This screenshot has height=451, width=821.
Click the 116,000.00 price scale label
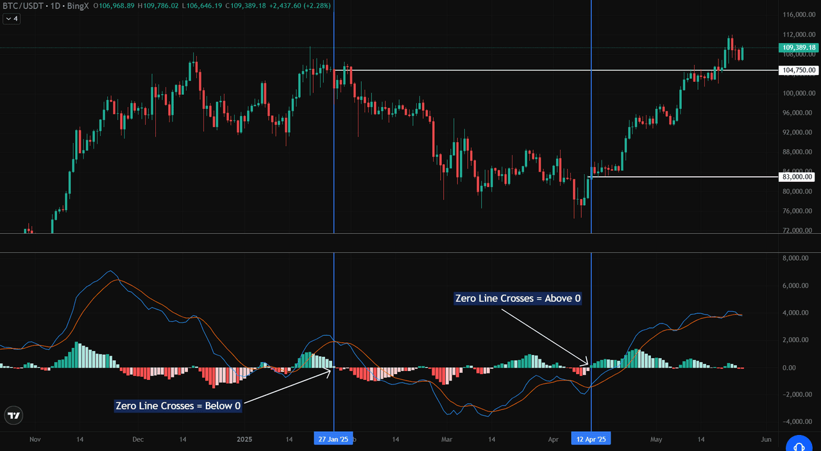click(799, 14)
